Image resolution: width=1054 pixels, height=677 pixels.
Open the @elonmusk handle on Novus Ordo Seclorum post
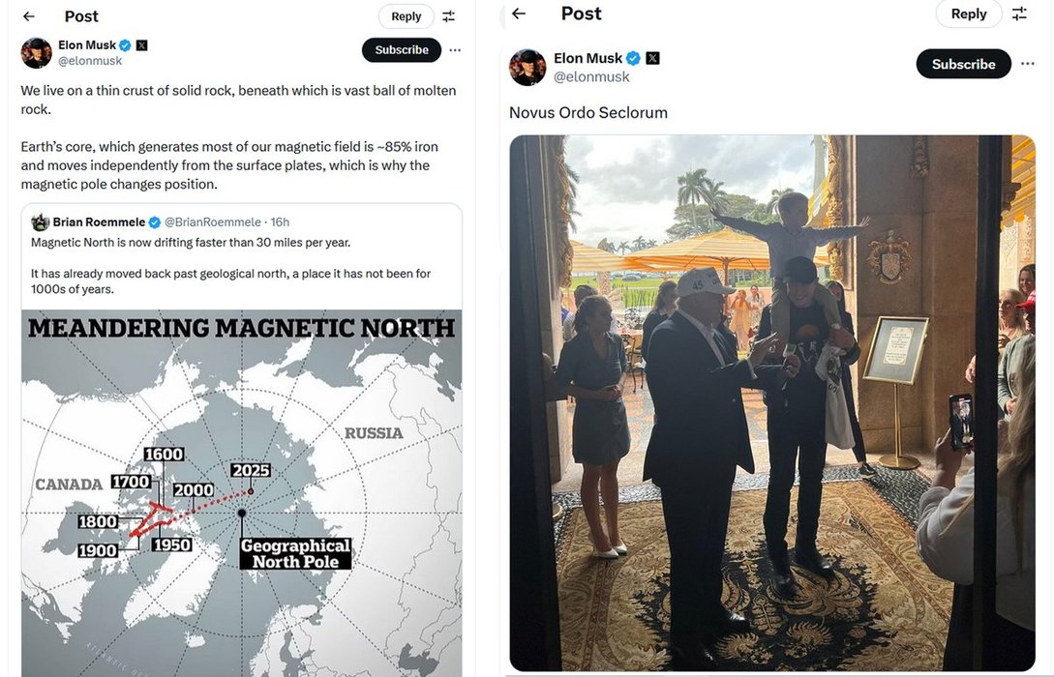pos(591,77)
